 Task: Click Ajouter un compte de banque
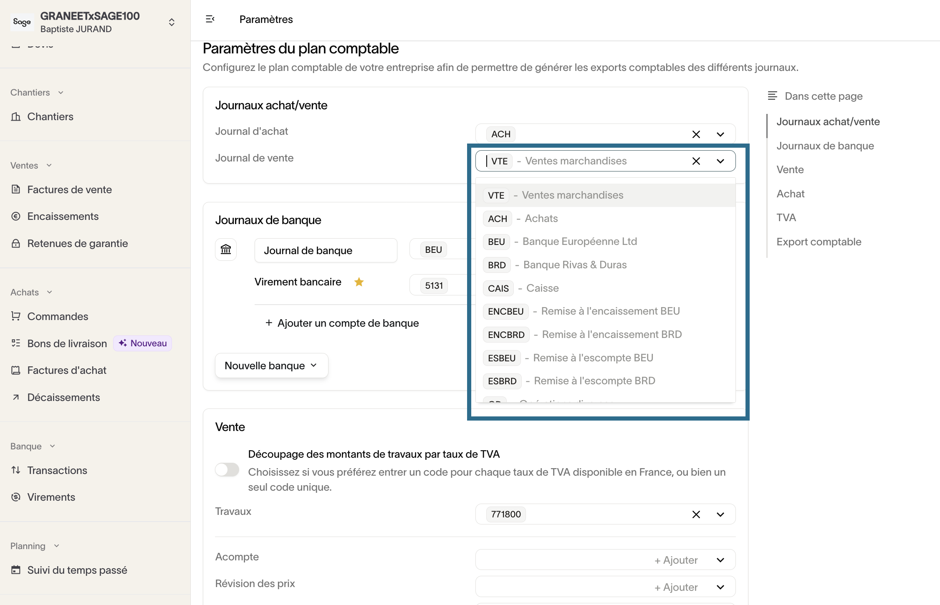pos(342,323)
